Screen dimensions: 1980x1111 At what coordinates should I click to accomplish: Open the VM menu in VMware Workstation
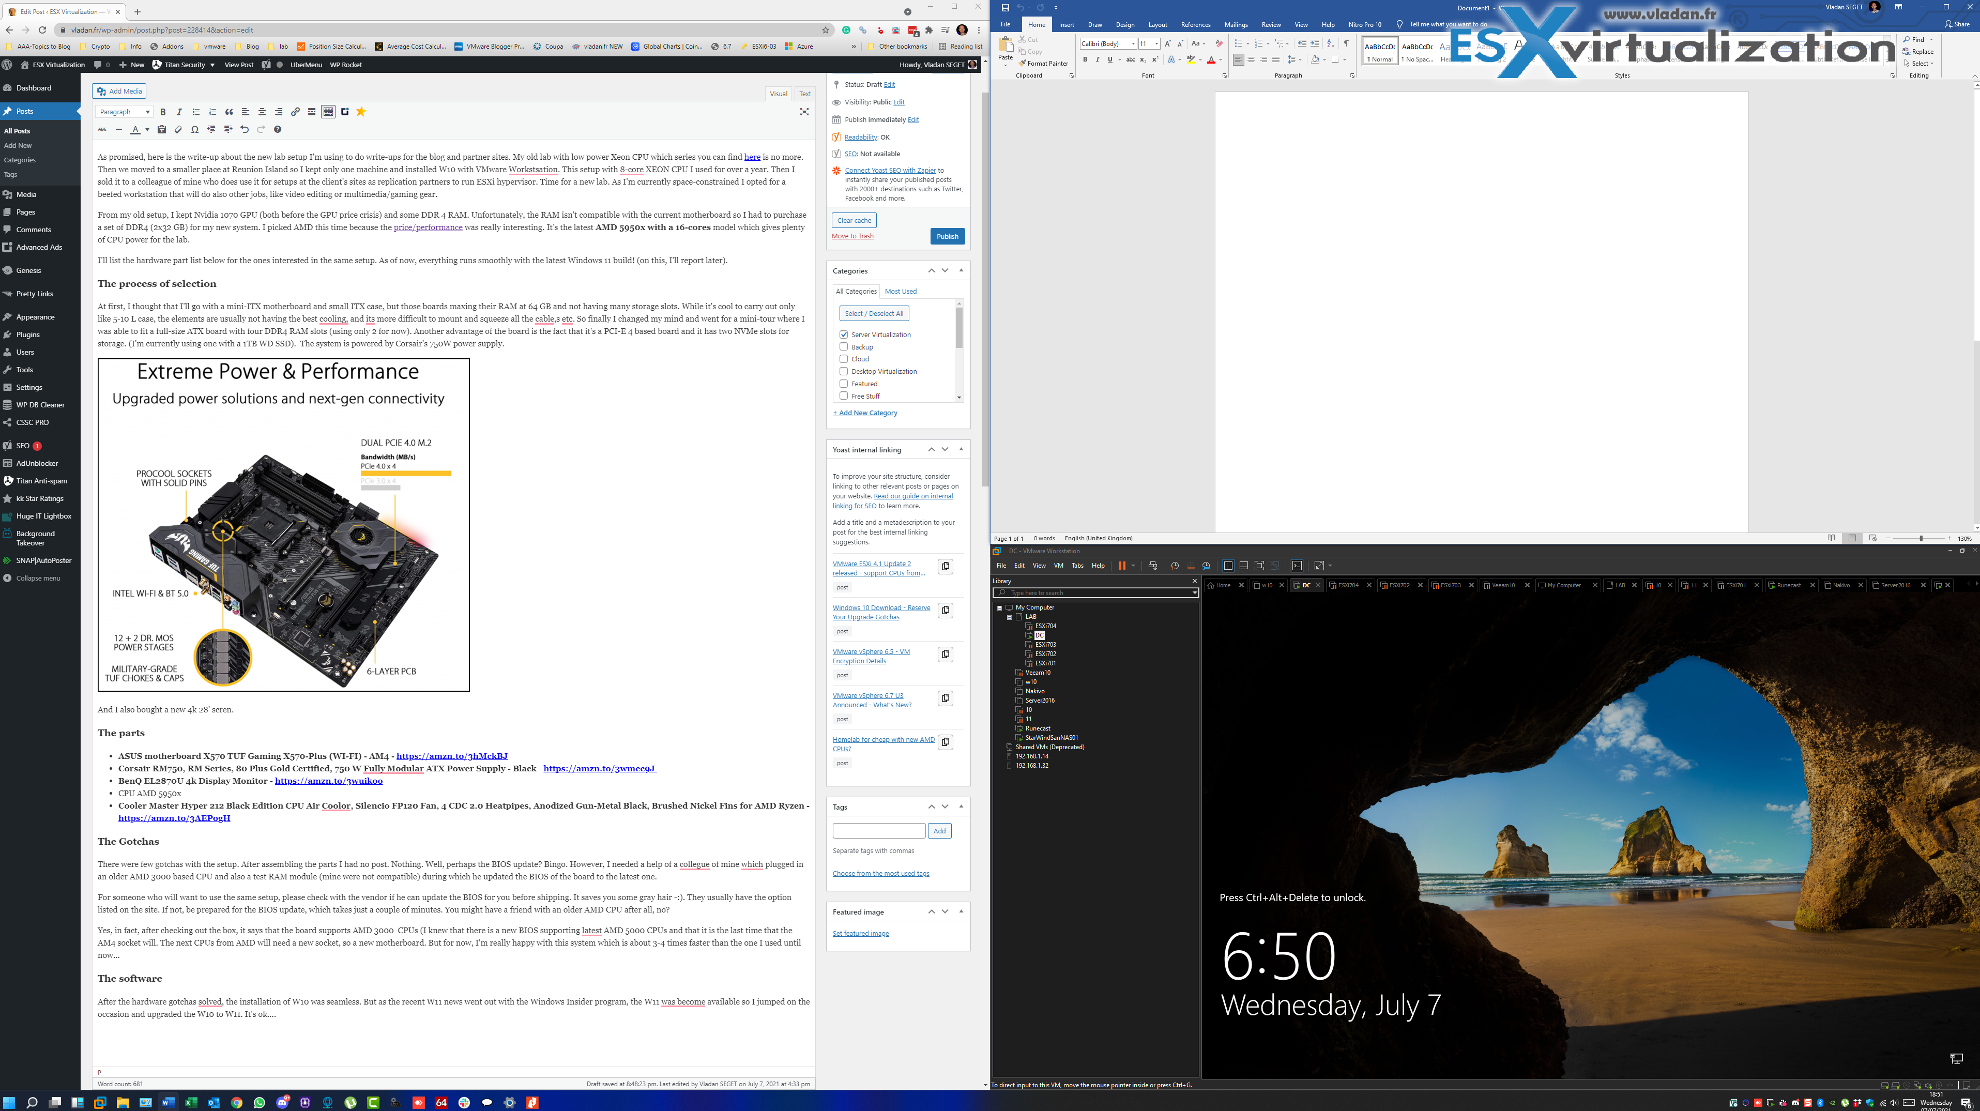point(1058,566)
